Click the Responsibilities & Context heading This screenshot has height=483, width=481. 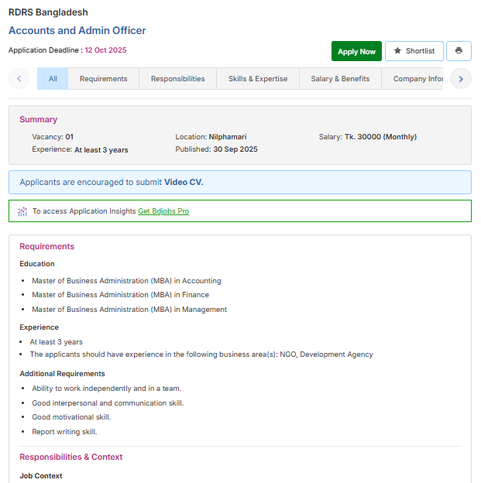(70, 457)
